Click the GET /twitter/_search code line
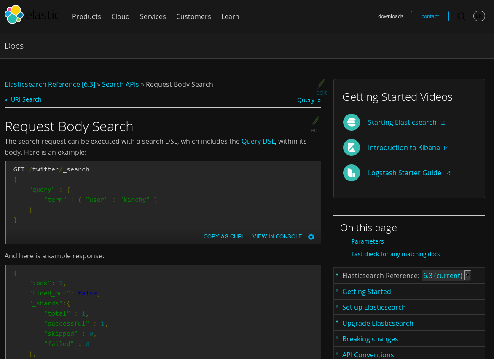494x359 pixels. [51, 169]
